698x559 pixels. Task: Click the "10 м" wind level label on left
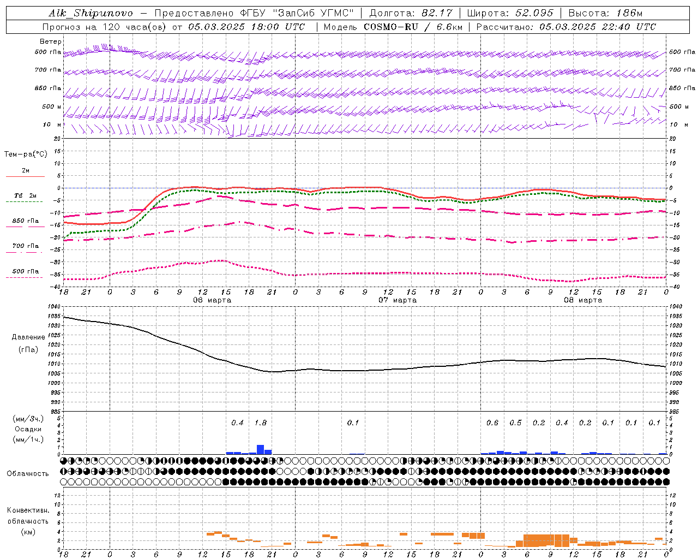click(52, 125)
